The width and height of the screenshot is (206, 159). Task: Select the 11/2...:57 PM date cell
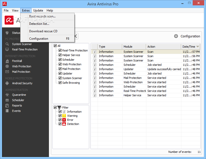point(191,52)
